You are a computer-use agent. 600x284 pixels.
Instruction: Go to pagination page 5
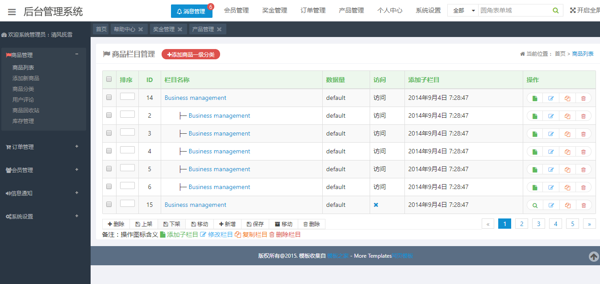[572, 224]
